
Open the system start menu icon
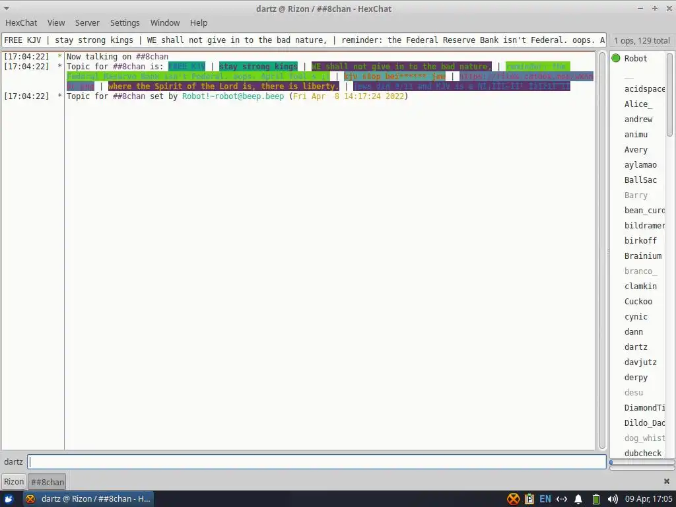pyautogui.click(x=8, y=499)
